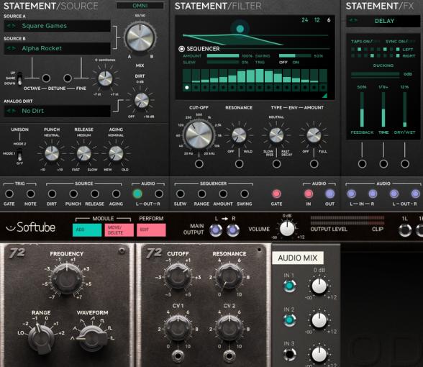Click the source Mix A/B knob
The width and height of the screenshot is (423, 367).
click(x=140, y=37)
